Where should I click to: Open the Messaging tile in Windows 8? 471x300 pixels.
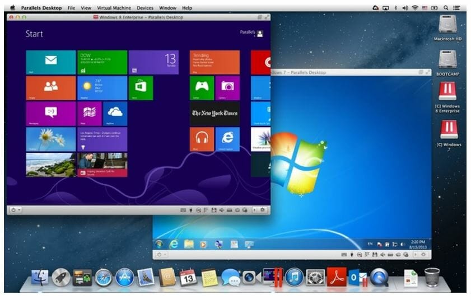point(51,114)
